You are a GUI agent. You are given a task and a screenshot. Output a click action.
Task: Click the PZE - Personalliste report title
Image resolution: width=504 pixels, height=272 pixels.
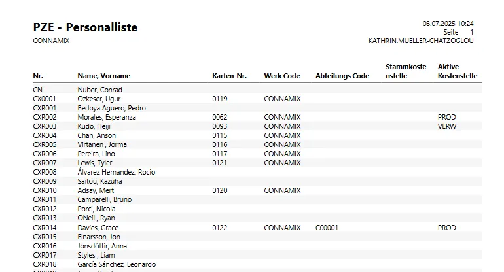[x=85, y=27]
